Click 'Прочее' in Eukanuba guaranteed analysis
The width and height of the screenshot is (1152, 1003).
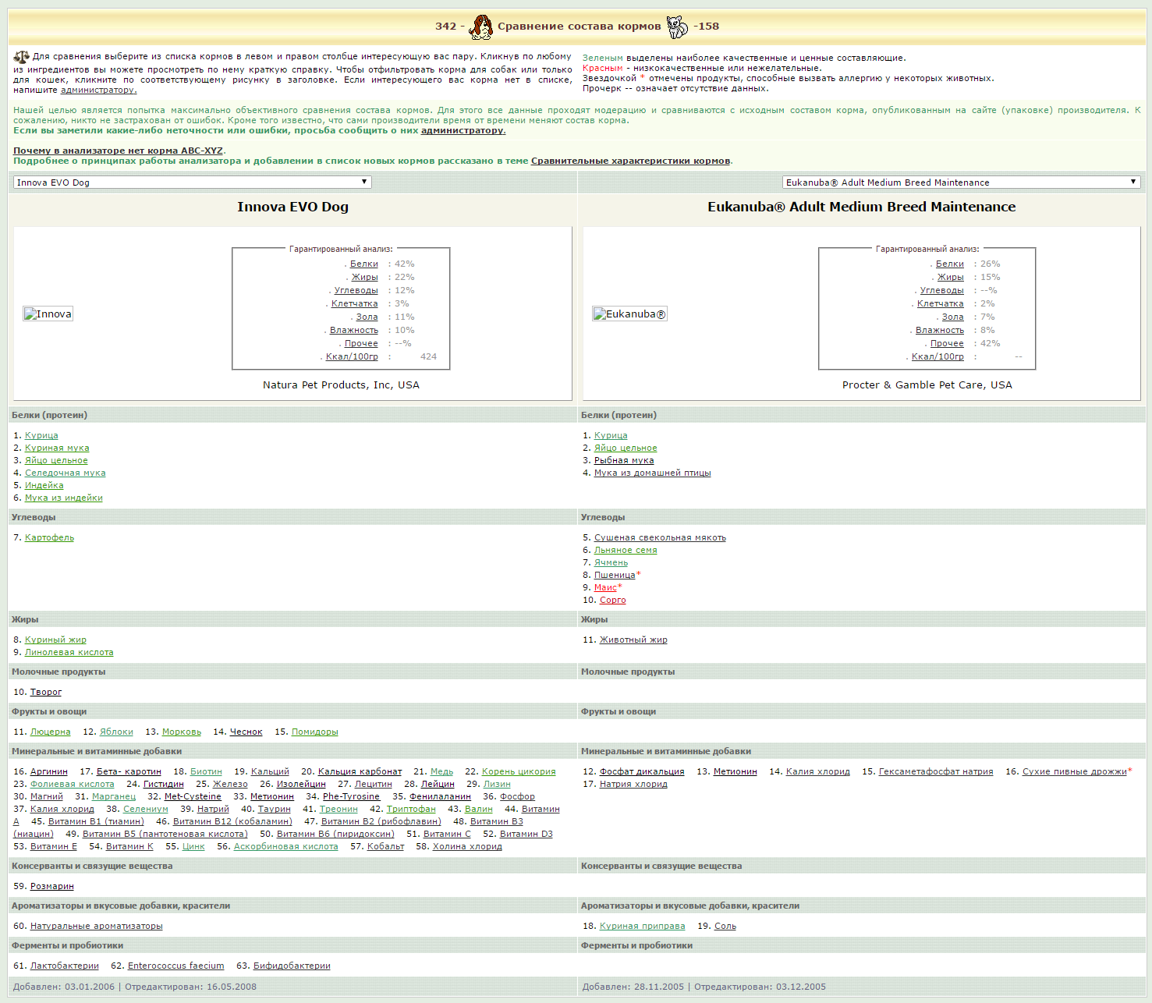tap(947, 344)
